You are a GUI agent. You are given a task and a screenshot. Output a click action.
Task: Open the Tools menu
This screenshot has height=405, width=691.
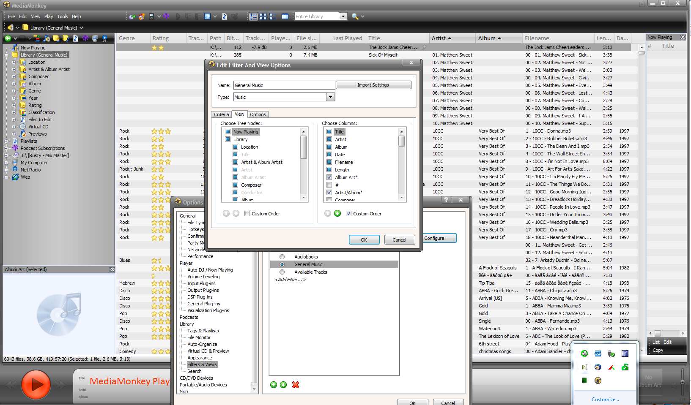click(x=62, y=16)
